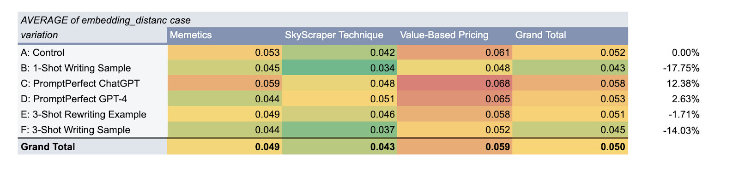This screenshot has width=739, height=170.
Task: Click the -14.03% percentage value
Action: click(681, 130)
